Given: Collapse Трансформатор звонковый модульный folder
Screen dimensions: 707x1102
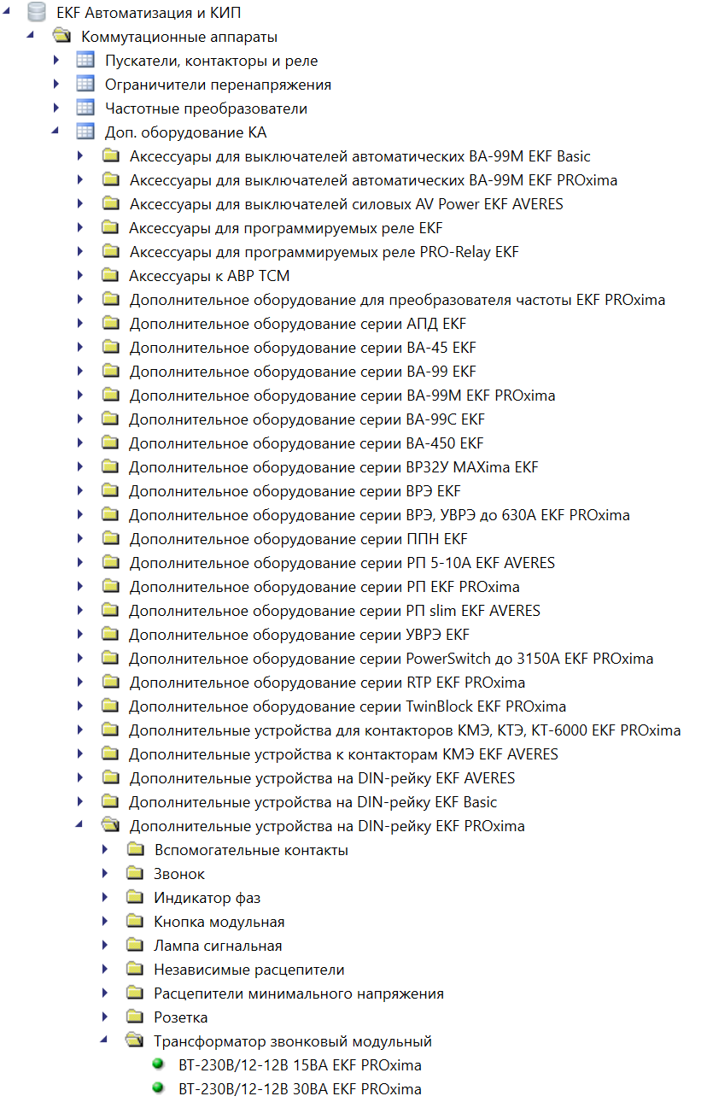Looking at the screenshot, I should tap(106, 1041).
